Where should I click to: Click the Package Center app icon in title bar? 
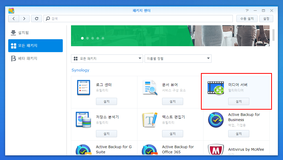pos(11,11)
